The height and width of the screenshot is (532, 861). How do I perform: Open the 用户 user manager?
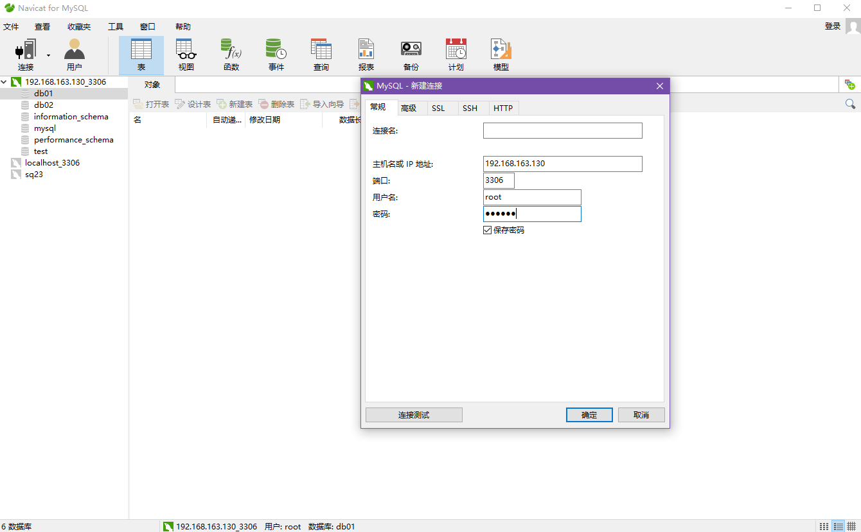click(74, 55)
